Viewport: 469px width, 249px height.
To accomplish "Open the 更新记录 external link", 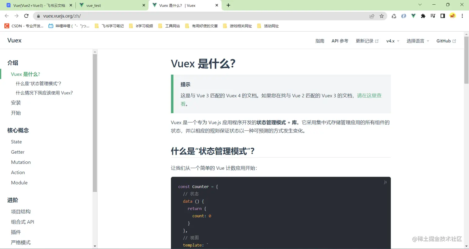I will (x=367, y=41).
